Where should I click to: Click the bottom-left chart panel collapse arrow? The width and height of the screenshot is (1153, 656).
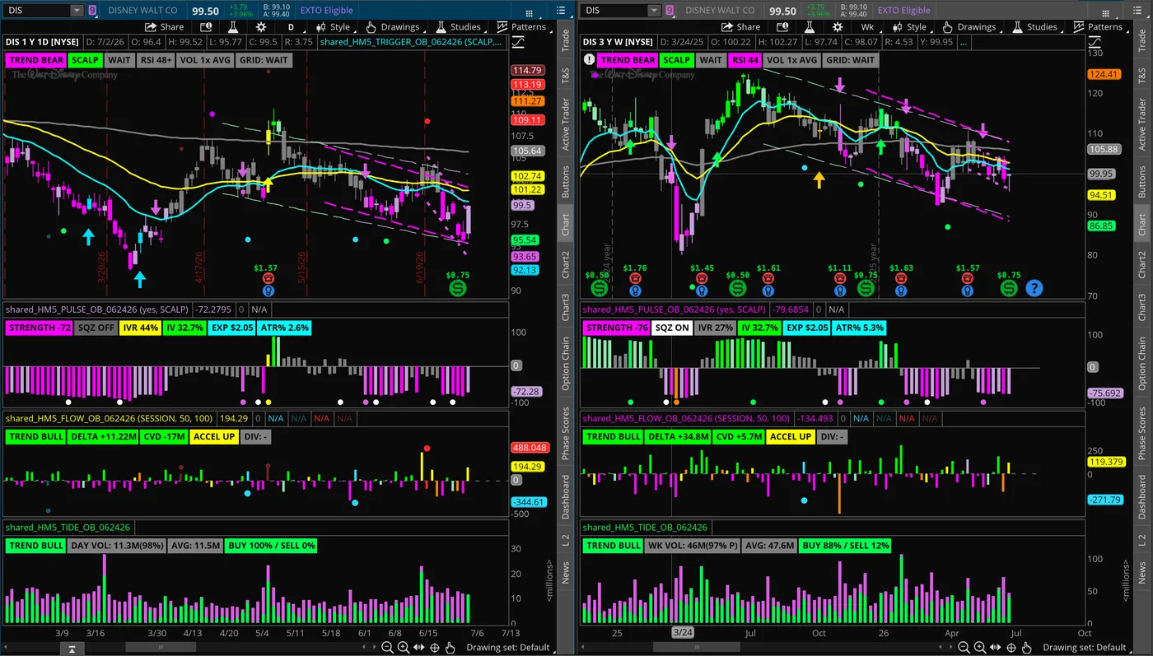pyautogui.click(x=72, y=649)
